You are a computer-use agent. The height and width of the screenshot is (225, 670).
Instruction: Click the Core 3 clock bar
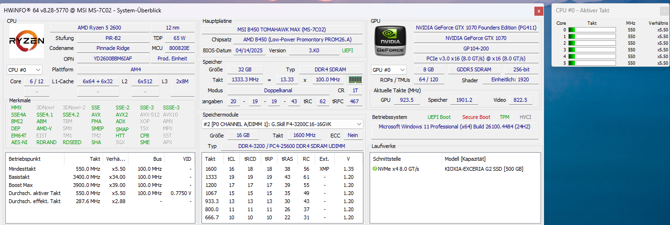(592, 49)
